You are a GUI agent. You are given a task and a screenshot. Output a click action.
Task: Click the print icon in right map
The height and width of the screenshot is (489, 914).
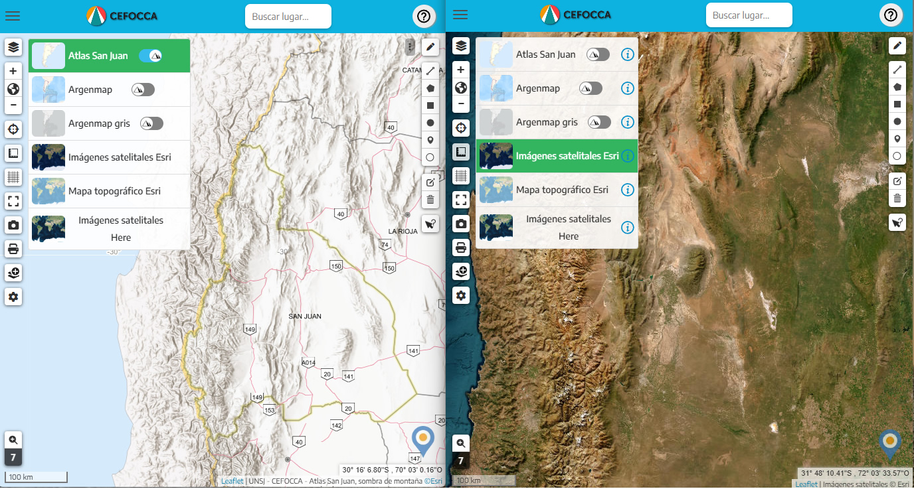(461, 248)
